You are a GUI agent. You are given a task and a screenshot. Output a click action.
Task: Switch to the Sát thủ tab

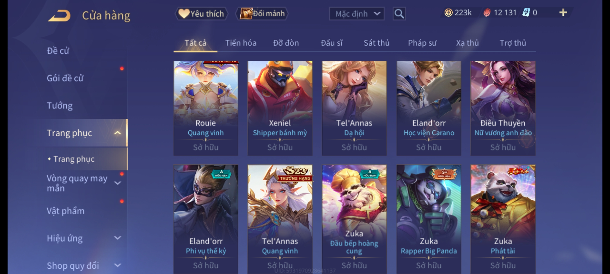[x=376, y=43]
